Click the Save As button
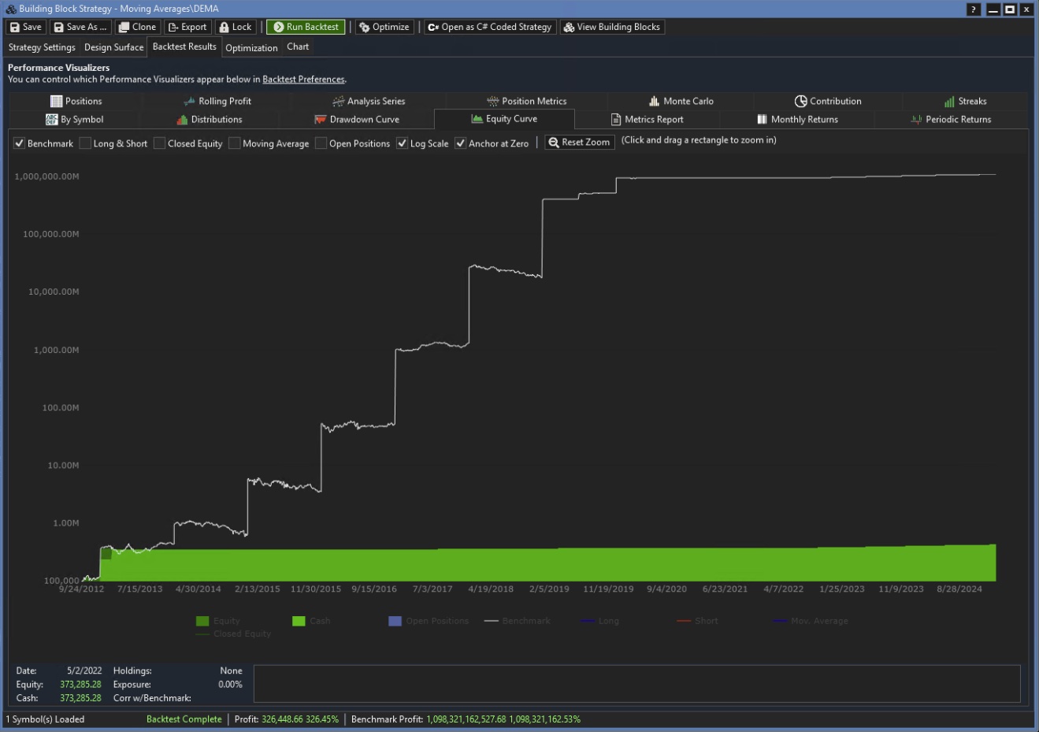This screenshot has height=732, width=1039. [80, 27]
